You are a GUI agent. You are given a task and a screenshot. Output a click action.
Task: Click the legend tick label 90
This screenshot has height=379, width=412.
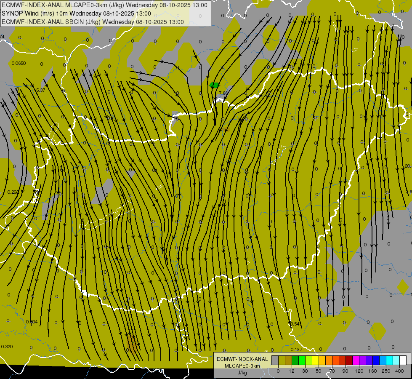point(345,371)
